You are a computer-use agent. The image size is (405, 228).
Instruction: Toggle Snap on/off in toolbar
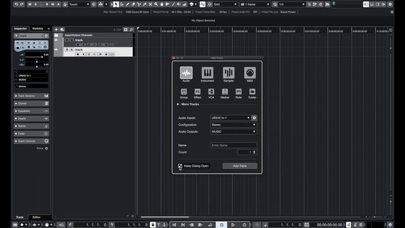pos(202,4)
